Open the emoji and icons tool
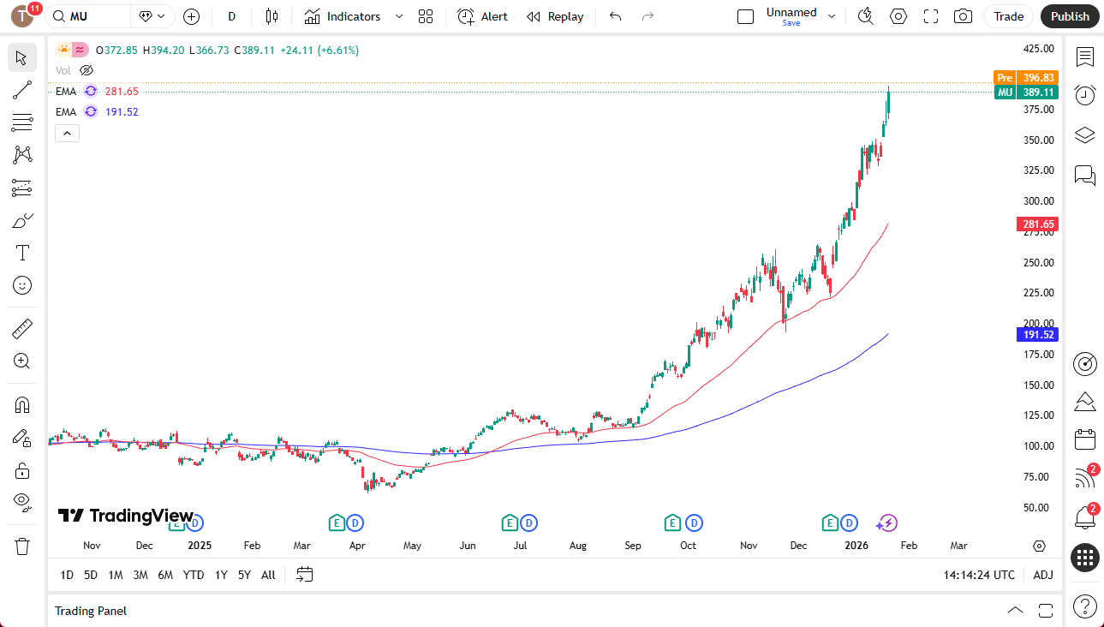1104x627 pixels. tap(22, 285)
